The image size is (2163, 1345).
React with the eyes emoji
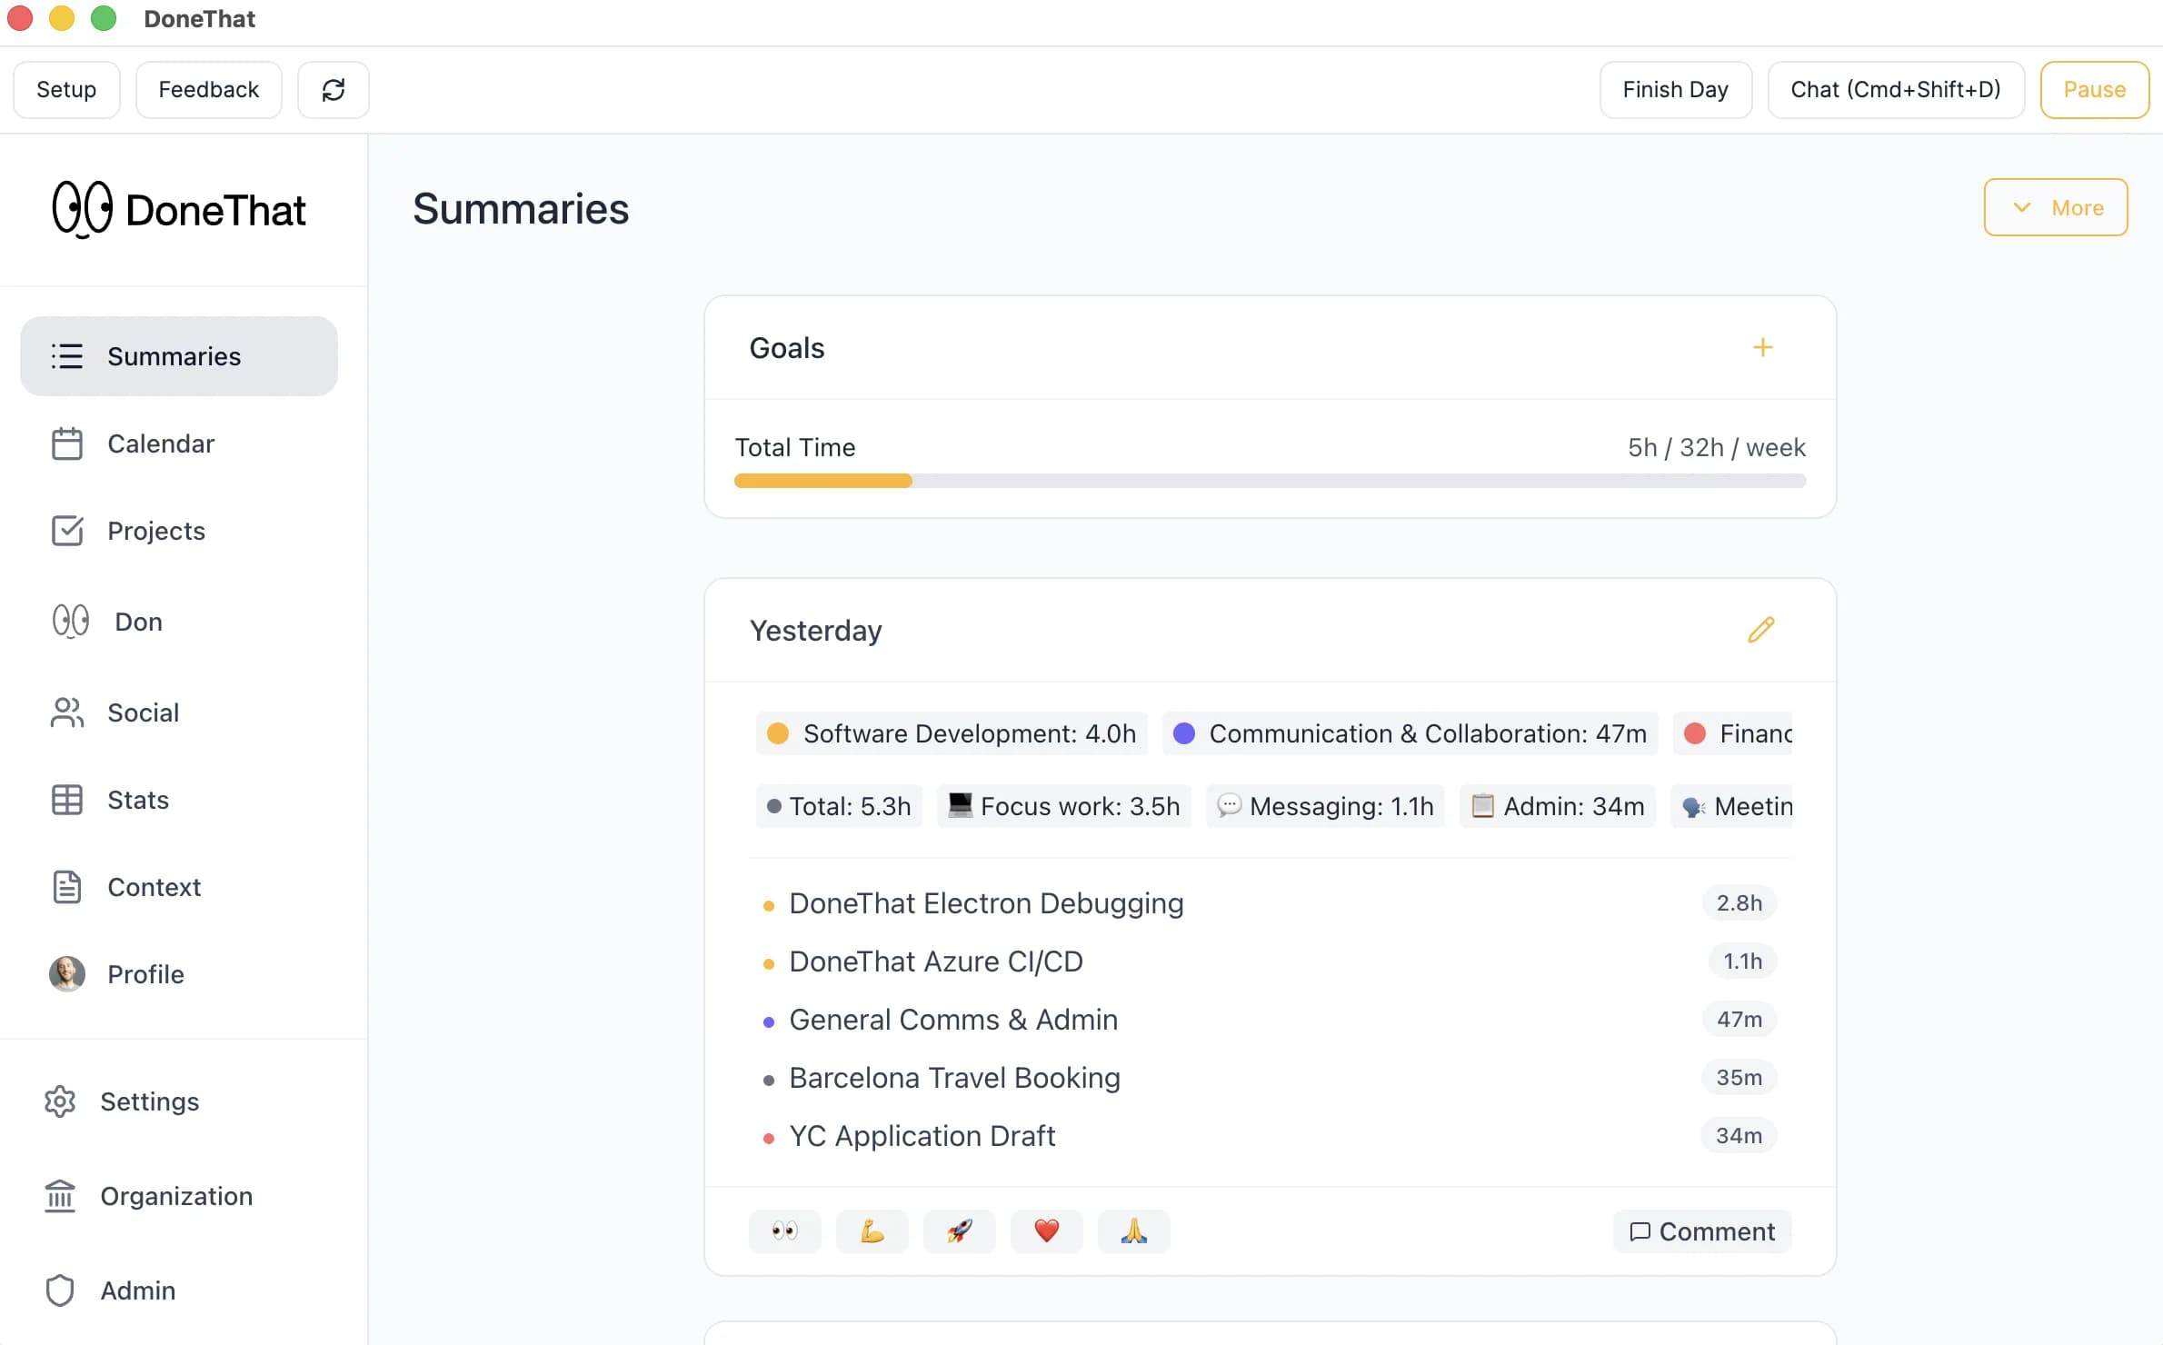tap(785, 1231)
